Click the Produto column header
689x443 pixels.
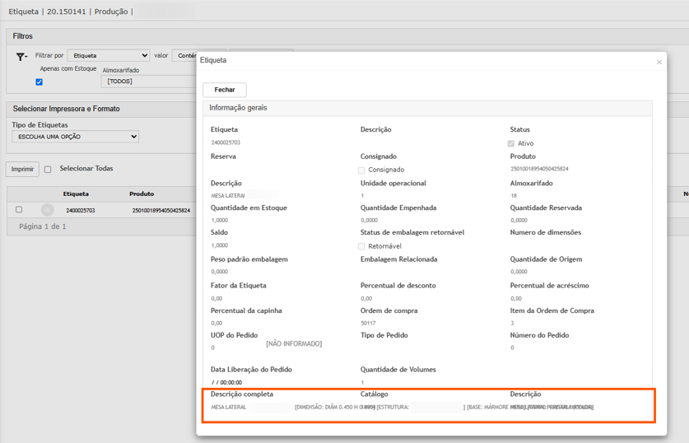(142, 194)
